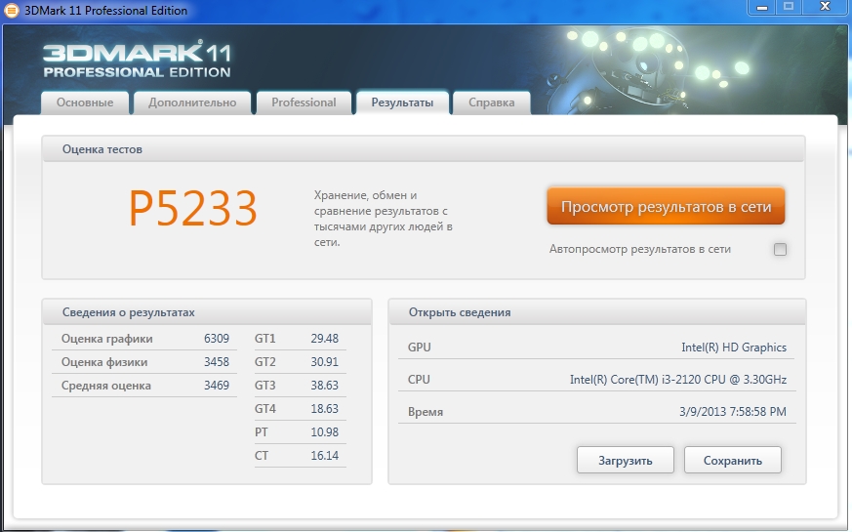Click the P5233 overall score
852x532 pixels.
(193, 209)
